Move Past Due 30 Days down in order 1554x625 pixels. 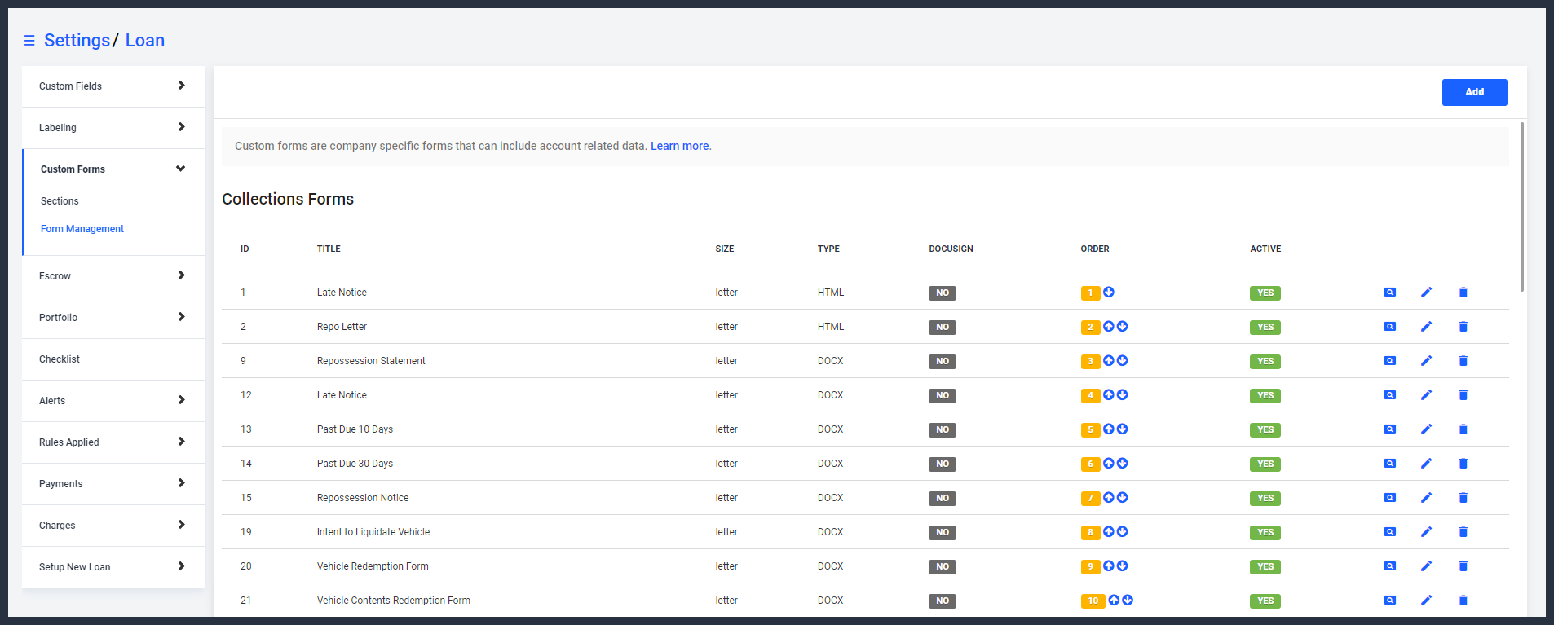coord(1123,464)
